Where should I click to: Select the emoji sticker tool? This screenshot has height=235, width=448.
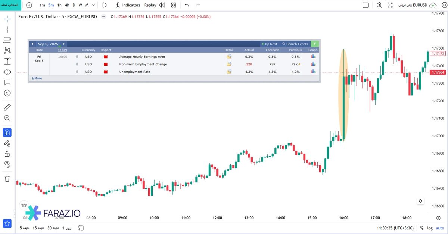pyautogui.click(x=7, y=93)
